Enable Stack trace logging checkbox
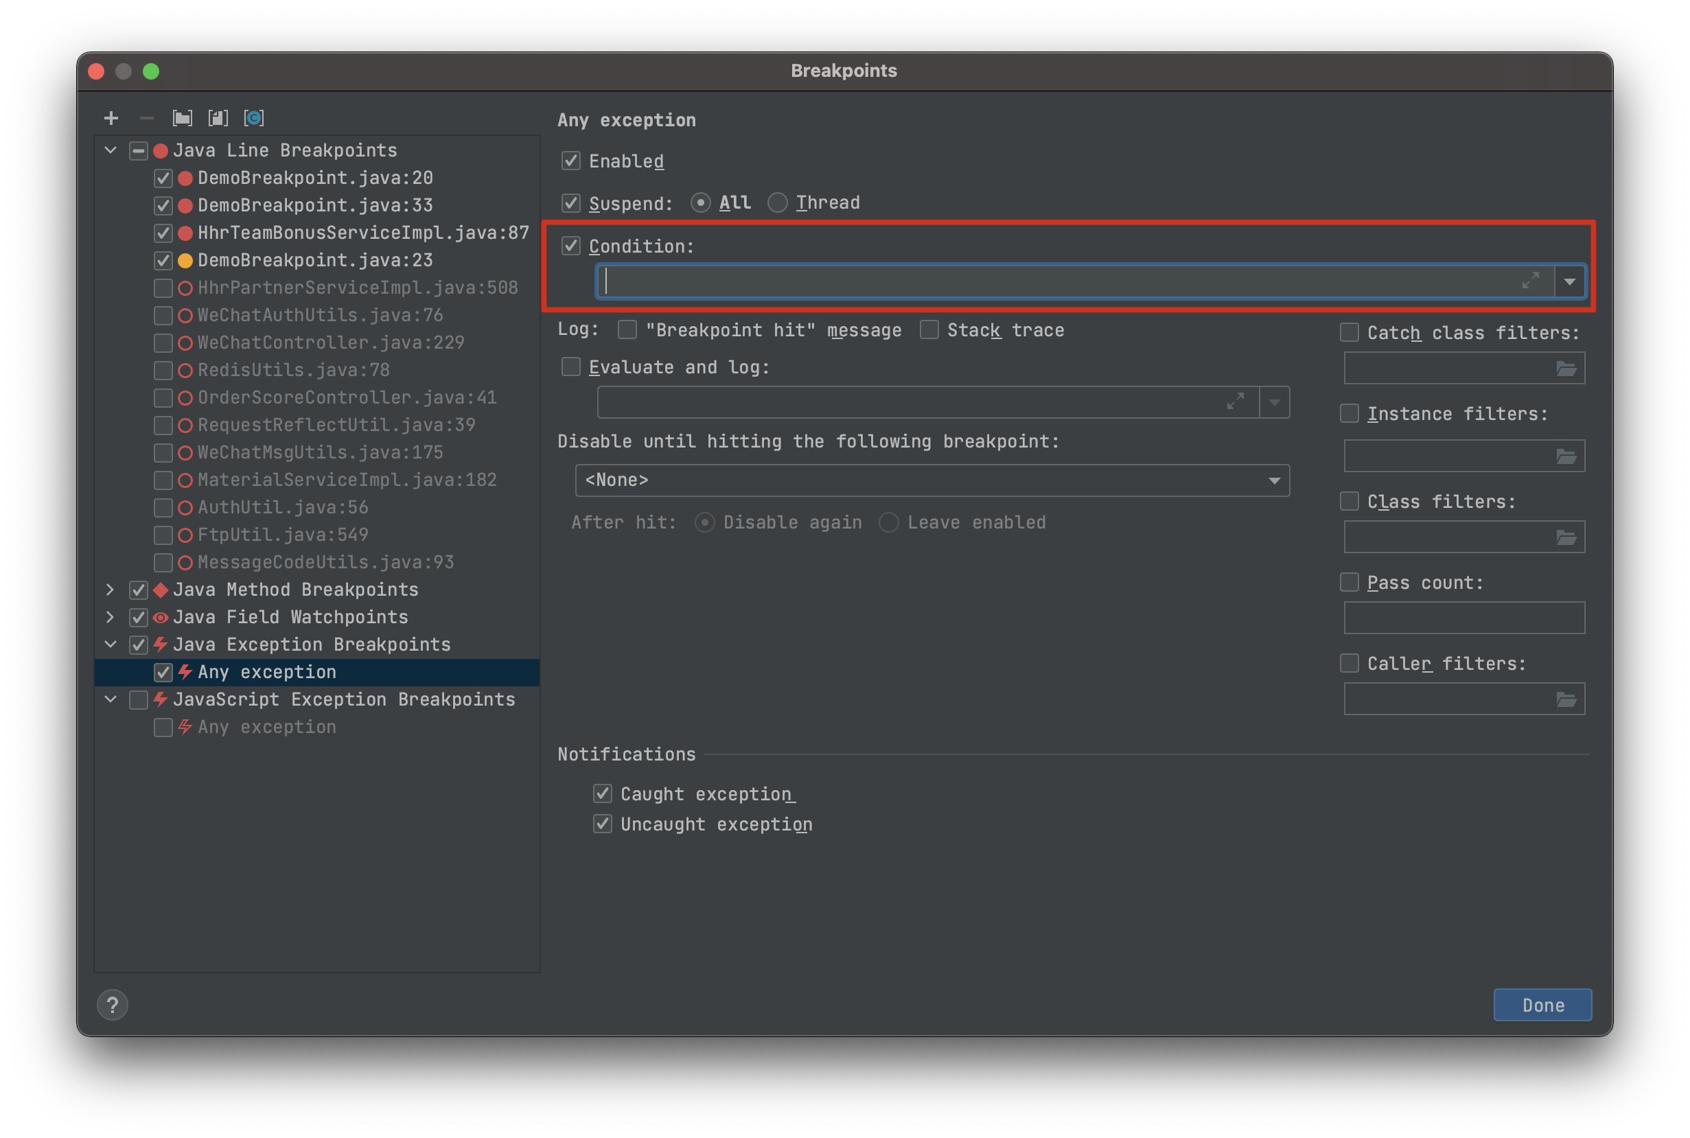The height and width of the screenshot is (1138, 1690). 929,330
